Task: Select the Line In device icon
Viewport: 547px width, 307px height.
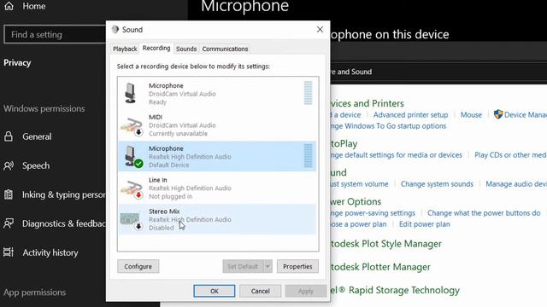Action: pos(132,188)
